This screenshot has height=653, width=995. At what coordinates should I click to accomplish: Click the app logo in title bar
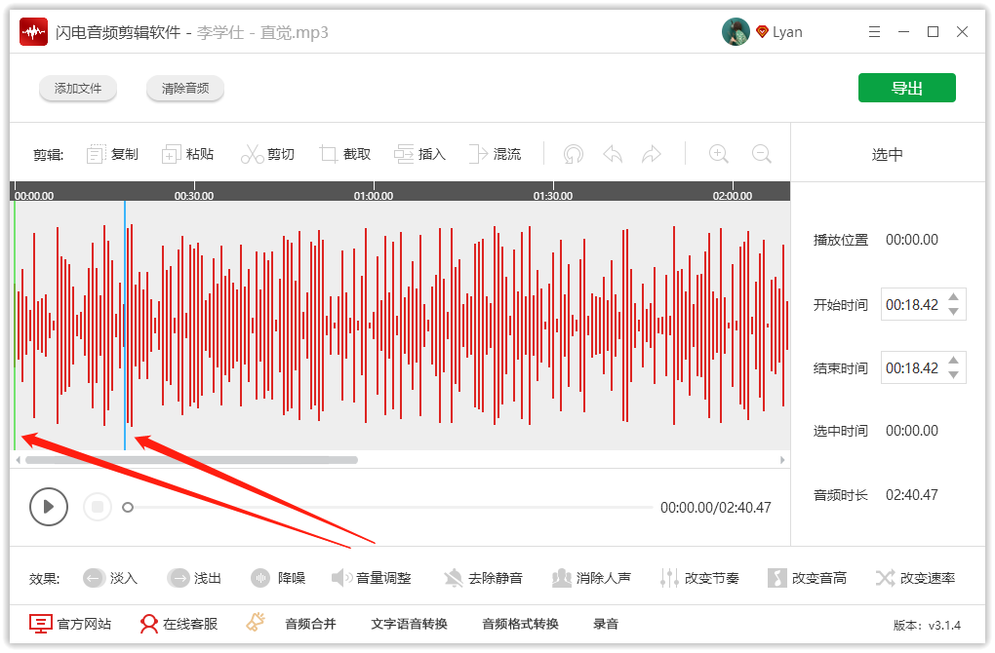pyautogui.click(x=33, y=32)
